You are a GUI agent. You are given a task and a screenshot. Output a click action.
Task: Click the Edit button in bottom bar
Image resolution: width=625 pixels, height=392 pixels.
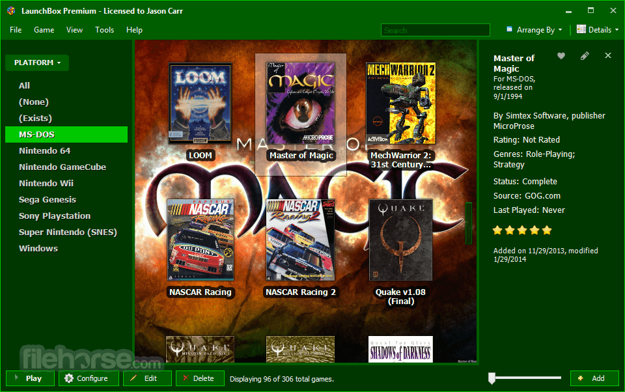(x=147, y=378)
